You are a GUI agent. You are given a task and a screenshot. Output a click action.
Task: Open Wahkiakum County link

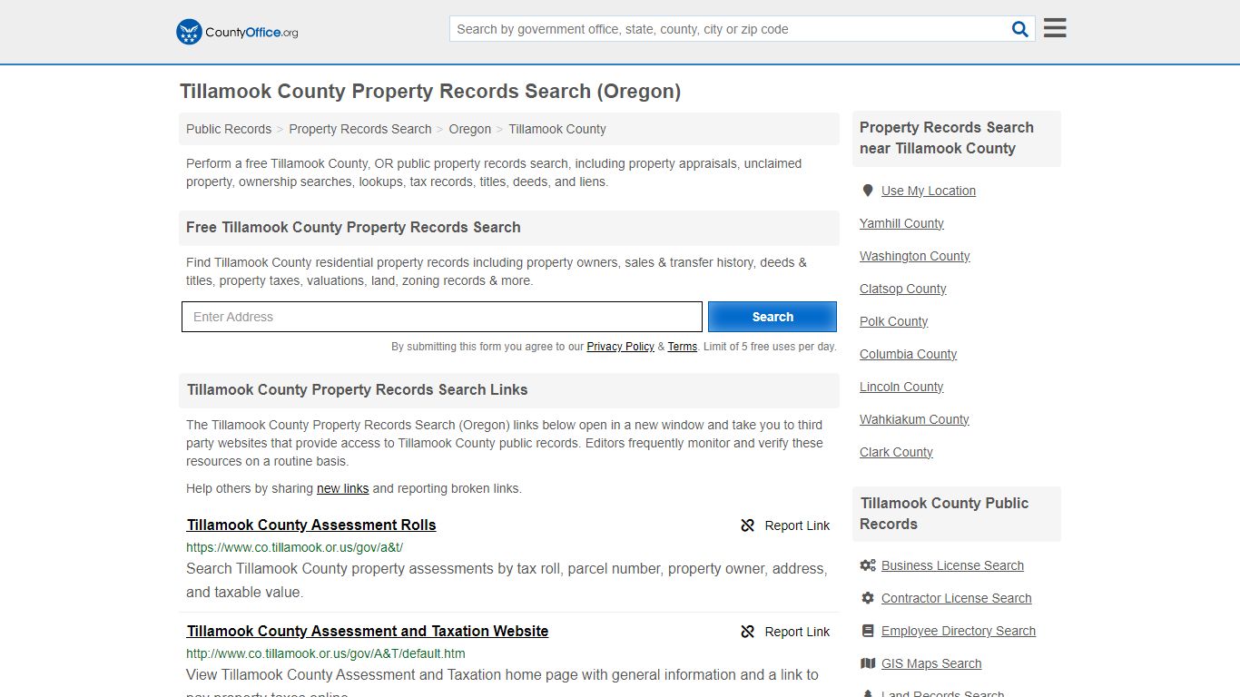tap(914, 419)
